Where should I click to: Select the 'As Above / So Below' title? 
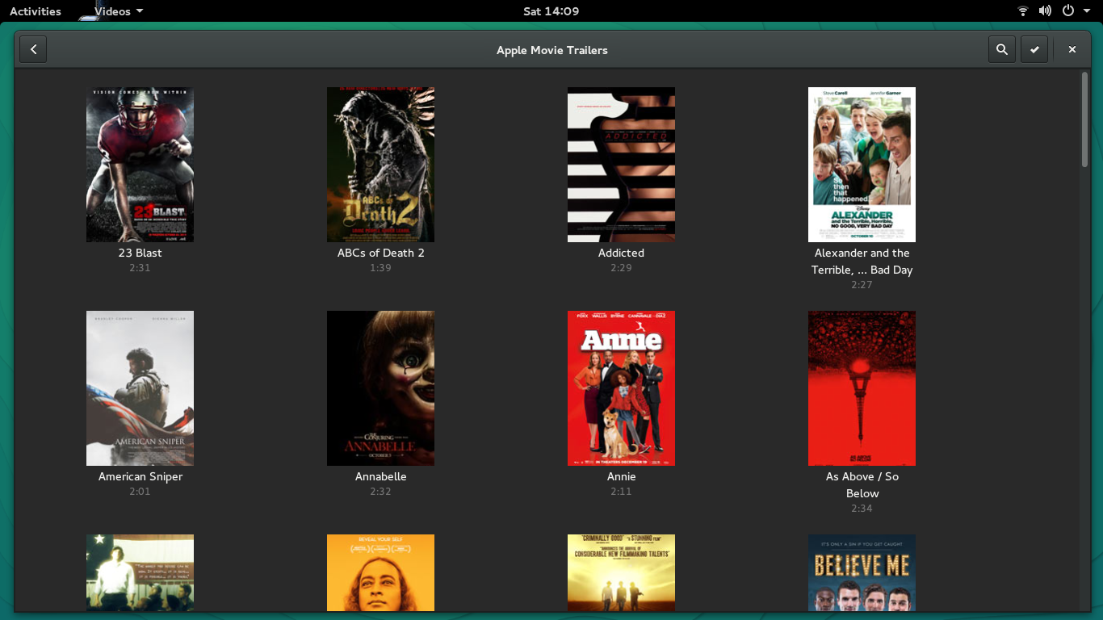[x=862, y=485]
